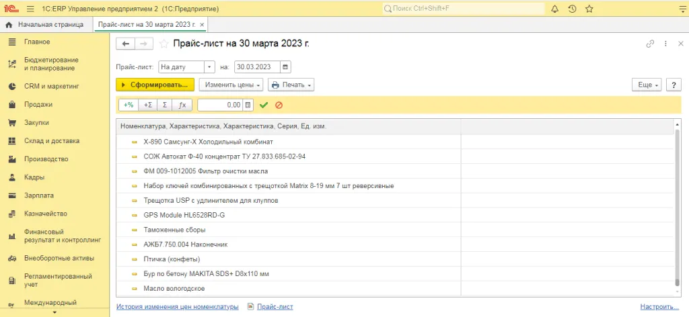
Task: Click the notifications bell icon
Action: coord(554,9)
